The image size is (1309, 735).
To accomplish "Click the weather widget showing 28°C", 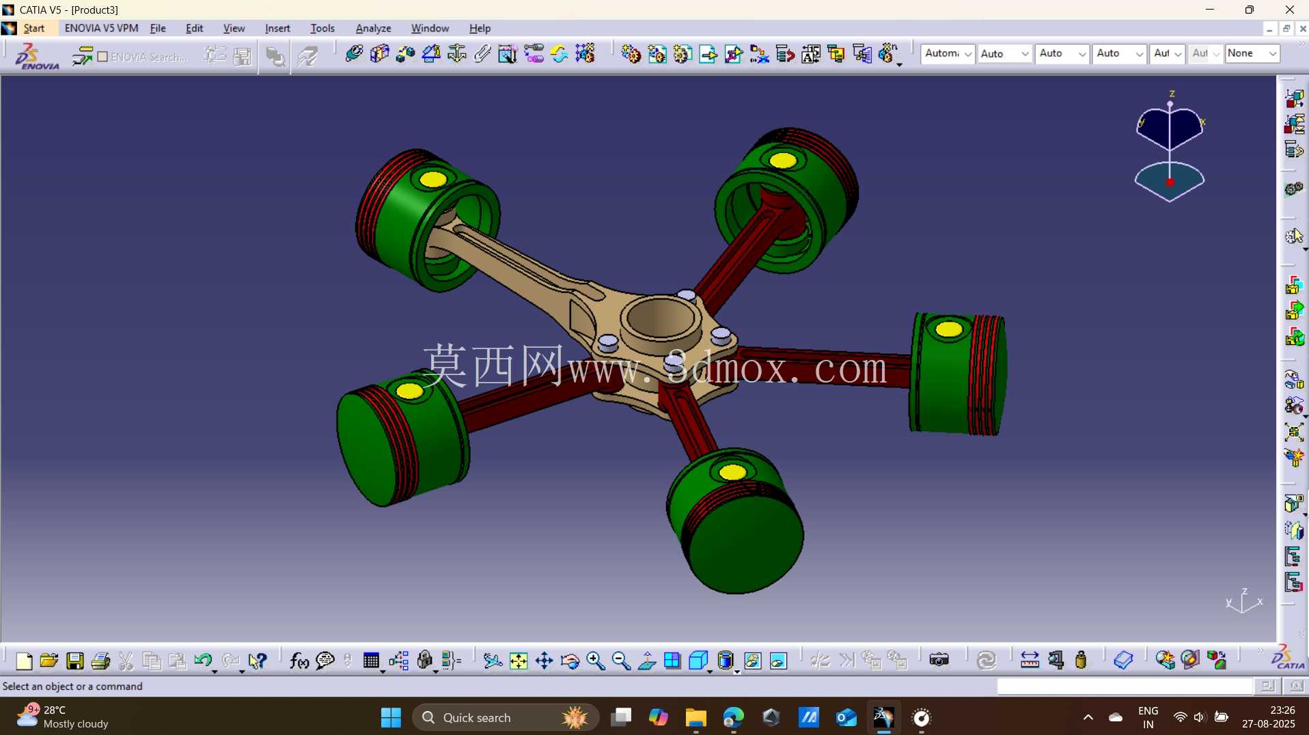I will tap(63, 717).
